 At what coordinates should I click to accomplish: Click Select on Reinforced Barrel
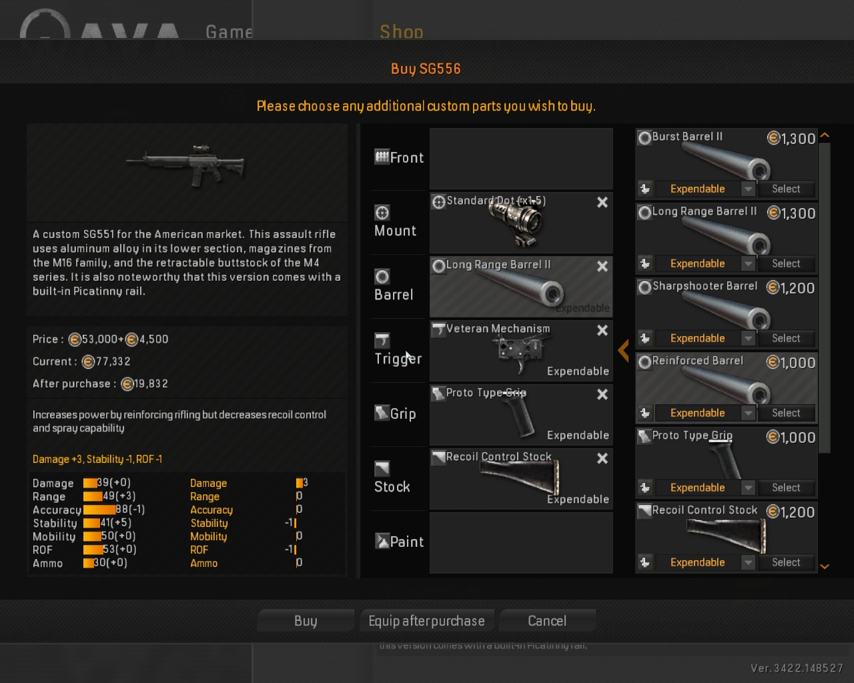click(x=786, y=413)
